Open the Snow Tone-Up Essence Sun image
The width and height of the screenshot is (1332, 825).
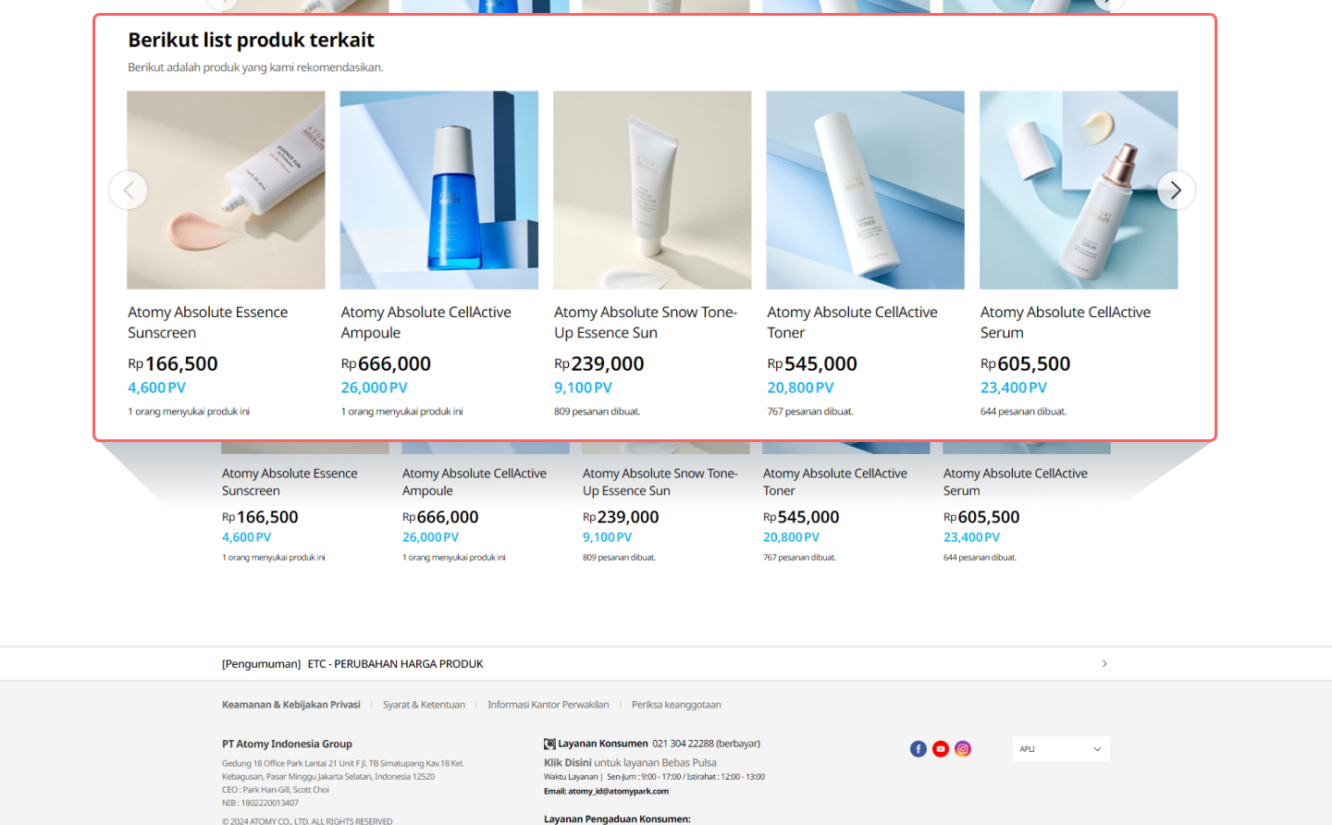coord(652,190)
